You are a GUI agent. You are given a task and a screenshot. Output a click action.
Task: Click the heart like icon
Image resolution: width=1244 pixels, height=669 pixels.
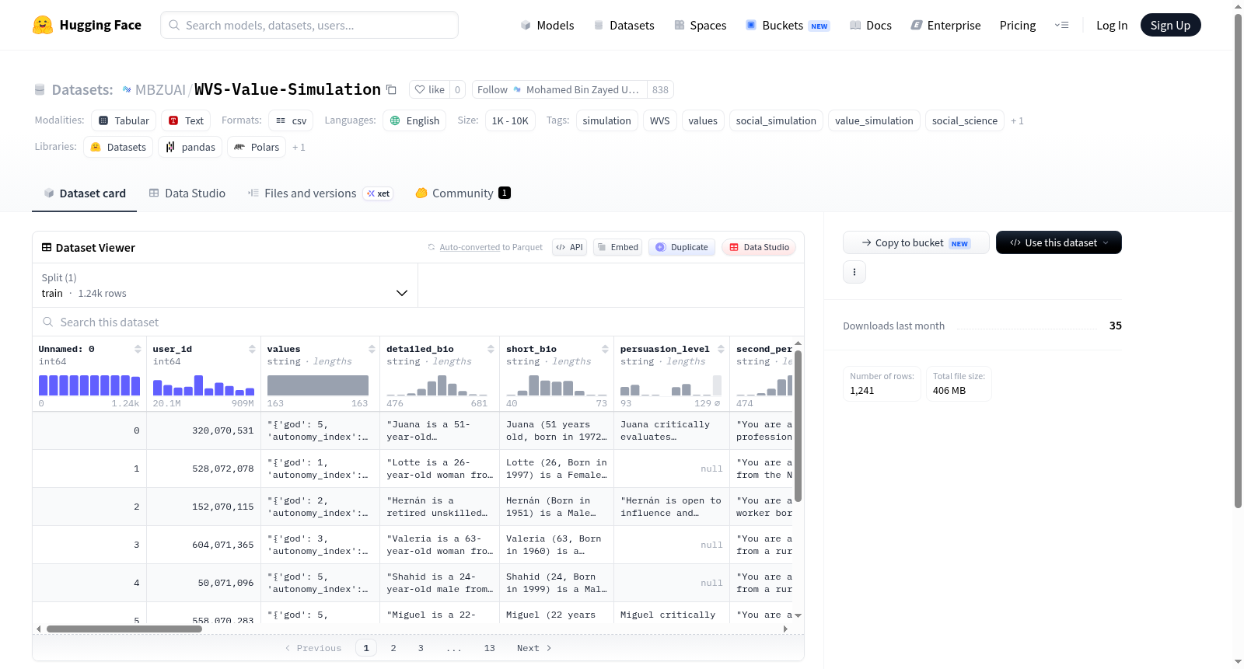click(420, 89)
